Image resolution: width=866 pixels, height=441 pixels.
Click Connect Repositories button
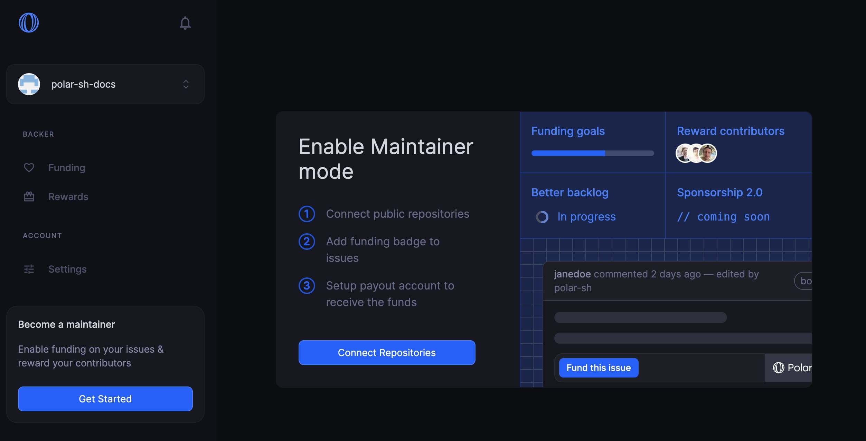(x=387, y=353)
